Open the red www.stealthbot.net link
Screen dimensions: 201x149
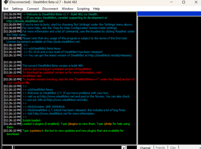point(24,76)
